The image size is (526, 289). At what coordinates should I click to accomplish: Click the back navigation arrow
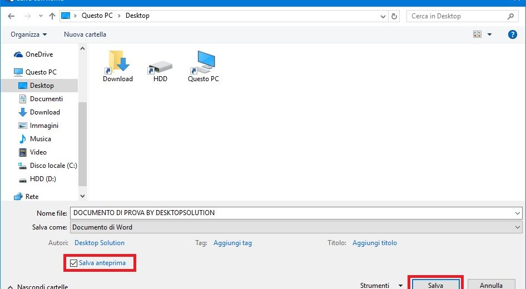tap(11, 16)
